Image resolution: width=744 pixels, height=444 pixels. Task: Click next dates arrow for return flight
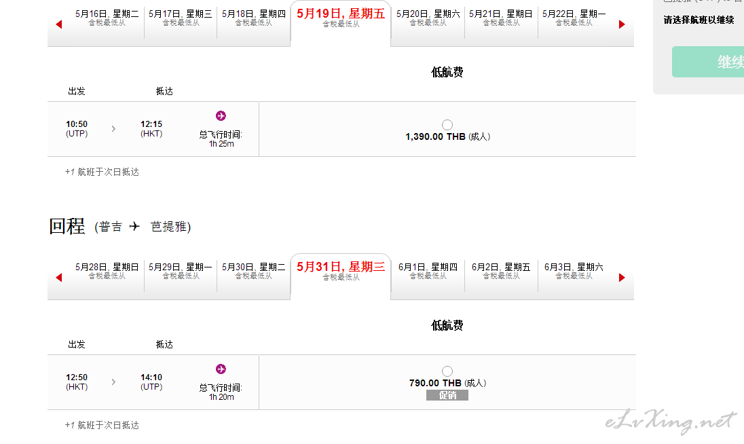622,278
